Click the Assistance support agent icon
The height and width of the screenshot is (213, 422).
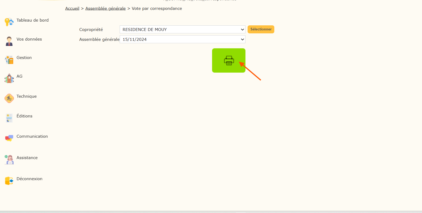[x=9, y=160]
